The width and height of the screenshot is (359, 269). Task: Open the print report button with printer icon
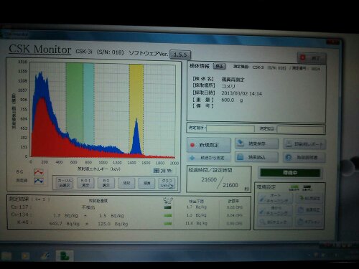pyautogui.click(x=304, y=144)
